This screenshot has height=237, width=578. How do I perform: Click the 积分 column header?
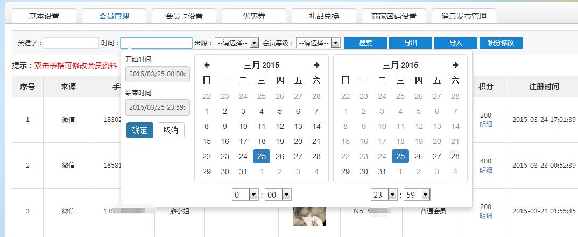486,87
